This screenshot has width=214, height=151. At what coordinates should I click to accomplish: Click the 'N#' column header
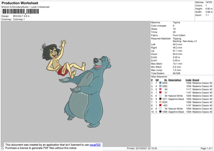coord(157,80)
